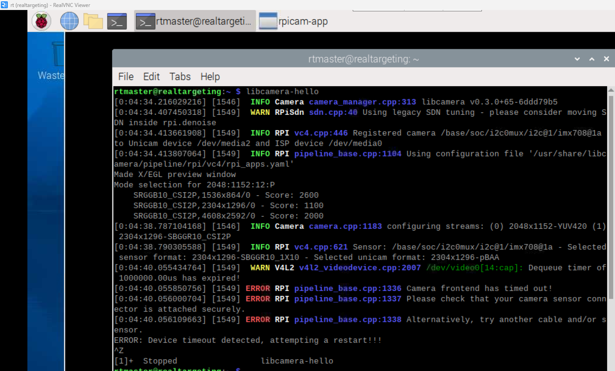Maximize the terminal with the up chevron

click(x=592, y=59)
